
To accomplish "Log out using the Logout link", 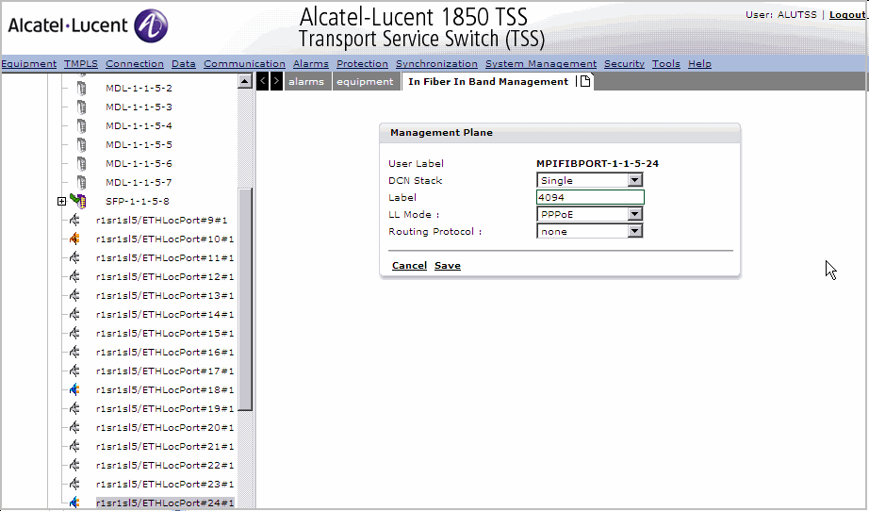I will 847,15.
